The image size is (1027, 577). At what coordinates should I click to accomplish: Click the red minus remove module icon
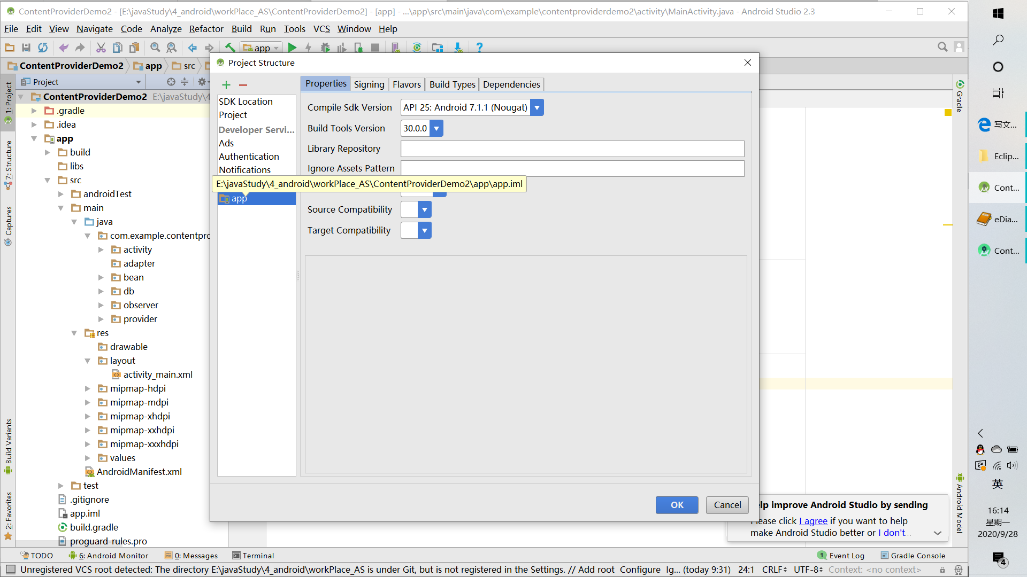coord(243,85)
